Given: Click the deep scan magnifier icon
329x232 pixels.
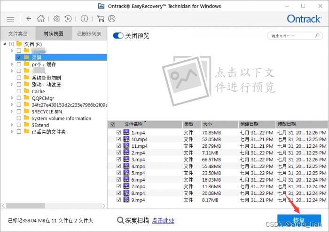Looking at the screenshot, I should point(120,220).
